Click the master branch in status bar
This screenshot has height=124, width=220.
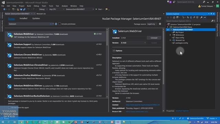[212, 118]
